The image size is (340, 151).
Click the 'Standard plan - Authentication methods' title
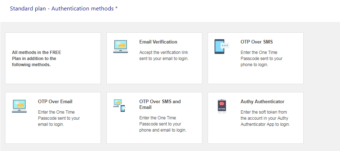coord(64,8)
